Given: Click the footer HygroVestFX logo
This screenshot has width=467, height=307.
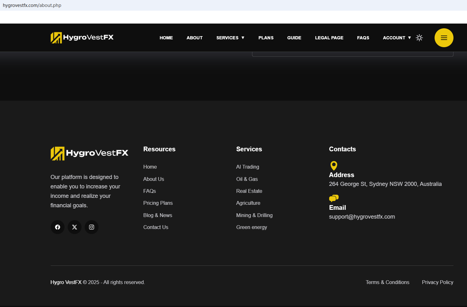Looking at the screenshot, I should click(89, 153).
